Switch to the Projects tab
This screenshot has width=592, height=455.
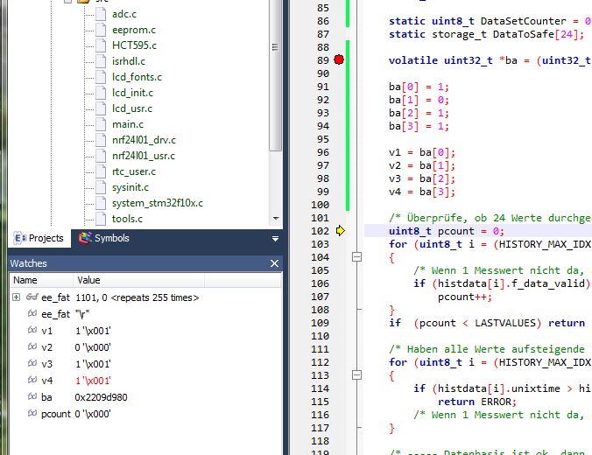click(39, 239)
